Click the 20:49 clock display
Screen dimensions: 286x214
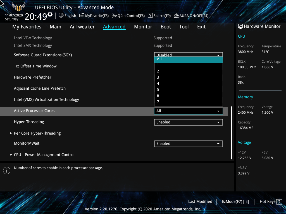pyautogui.click(x=36, y=16)
